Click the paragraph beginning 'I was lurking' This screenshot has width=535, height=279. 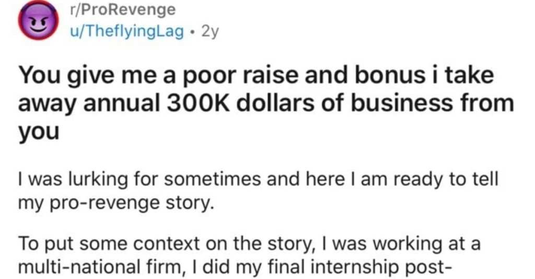tap(258, 191)
